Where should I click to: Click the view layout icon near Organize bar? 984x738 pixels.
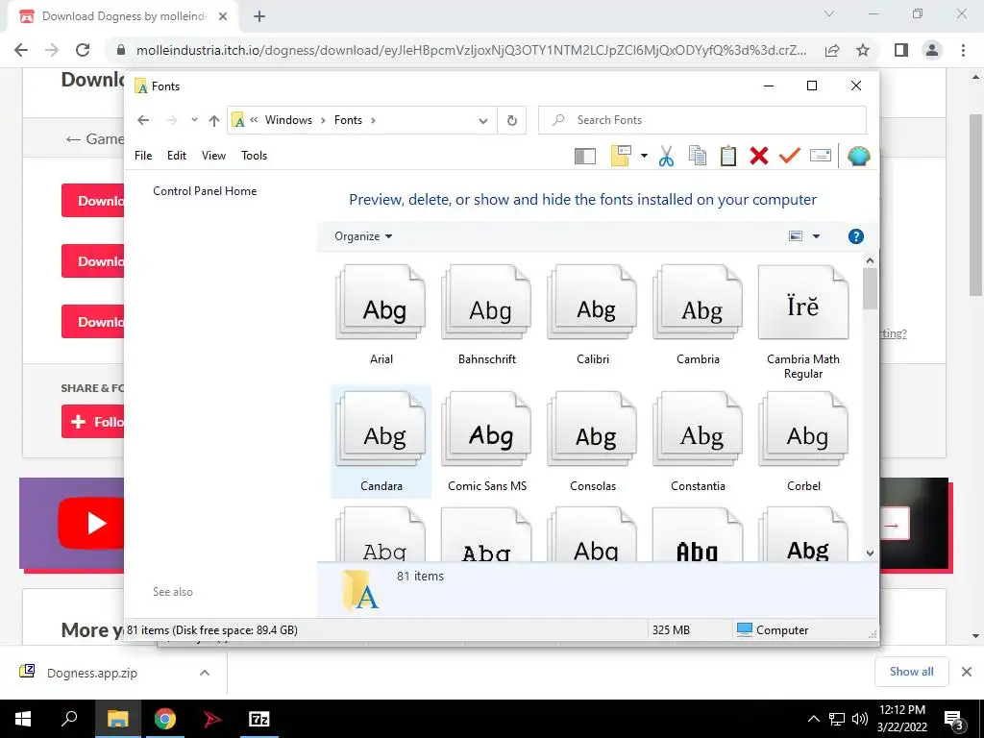(x=795, y=236)
